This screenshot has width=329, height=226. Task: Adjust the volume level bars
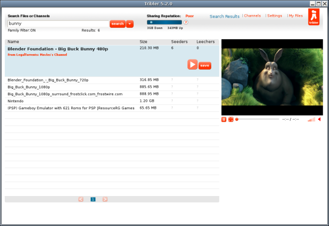311,119
